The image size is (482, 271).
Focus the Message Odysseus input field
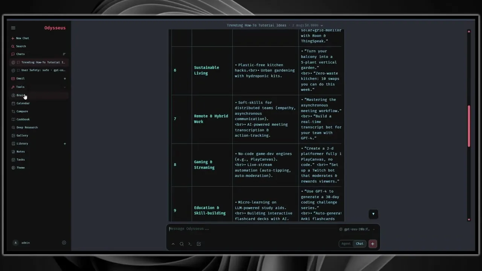pos(252,229)
